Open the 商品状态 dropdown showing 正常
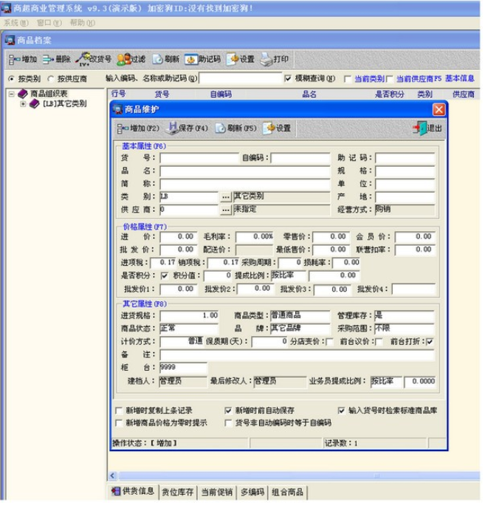485x505 pixels. tap(190, 329)
